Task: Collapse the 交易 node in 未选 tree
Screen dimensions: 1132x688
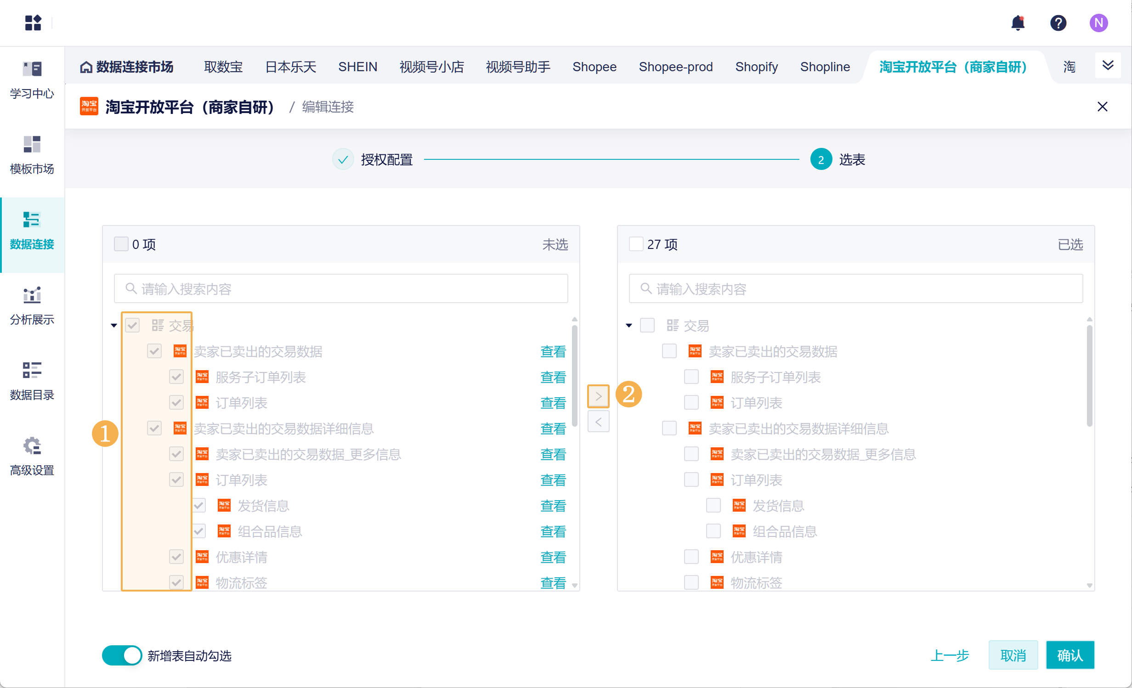Action: pos(114,326)
